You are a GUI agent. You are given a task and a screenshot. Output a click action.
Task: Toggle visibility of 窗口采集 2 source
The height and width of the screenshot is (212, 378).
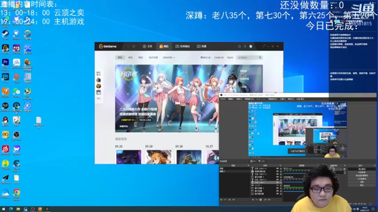point(277,188)
